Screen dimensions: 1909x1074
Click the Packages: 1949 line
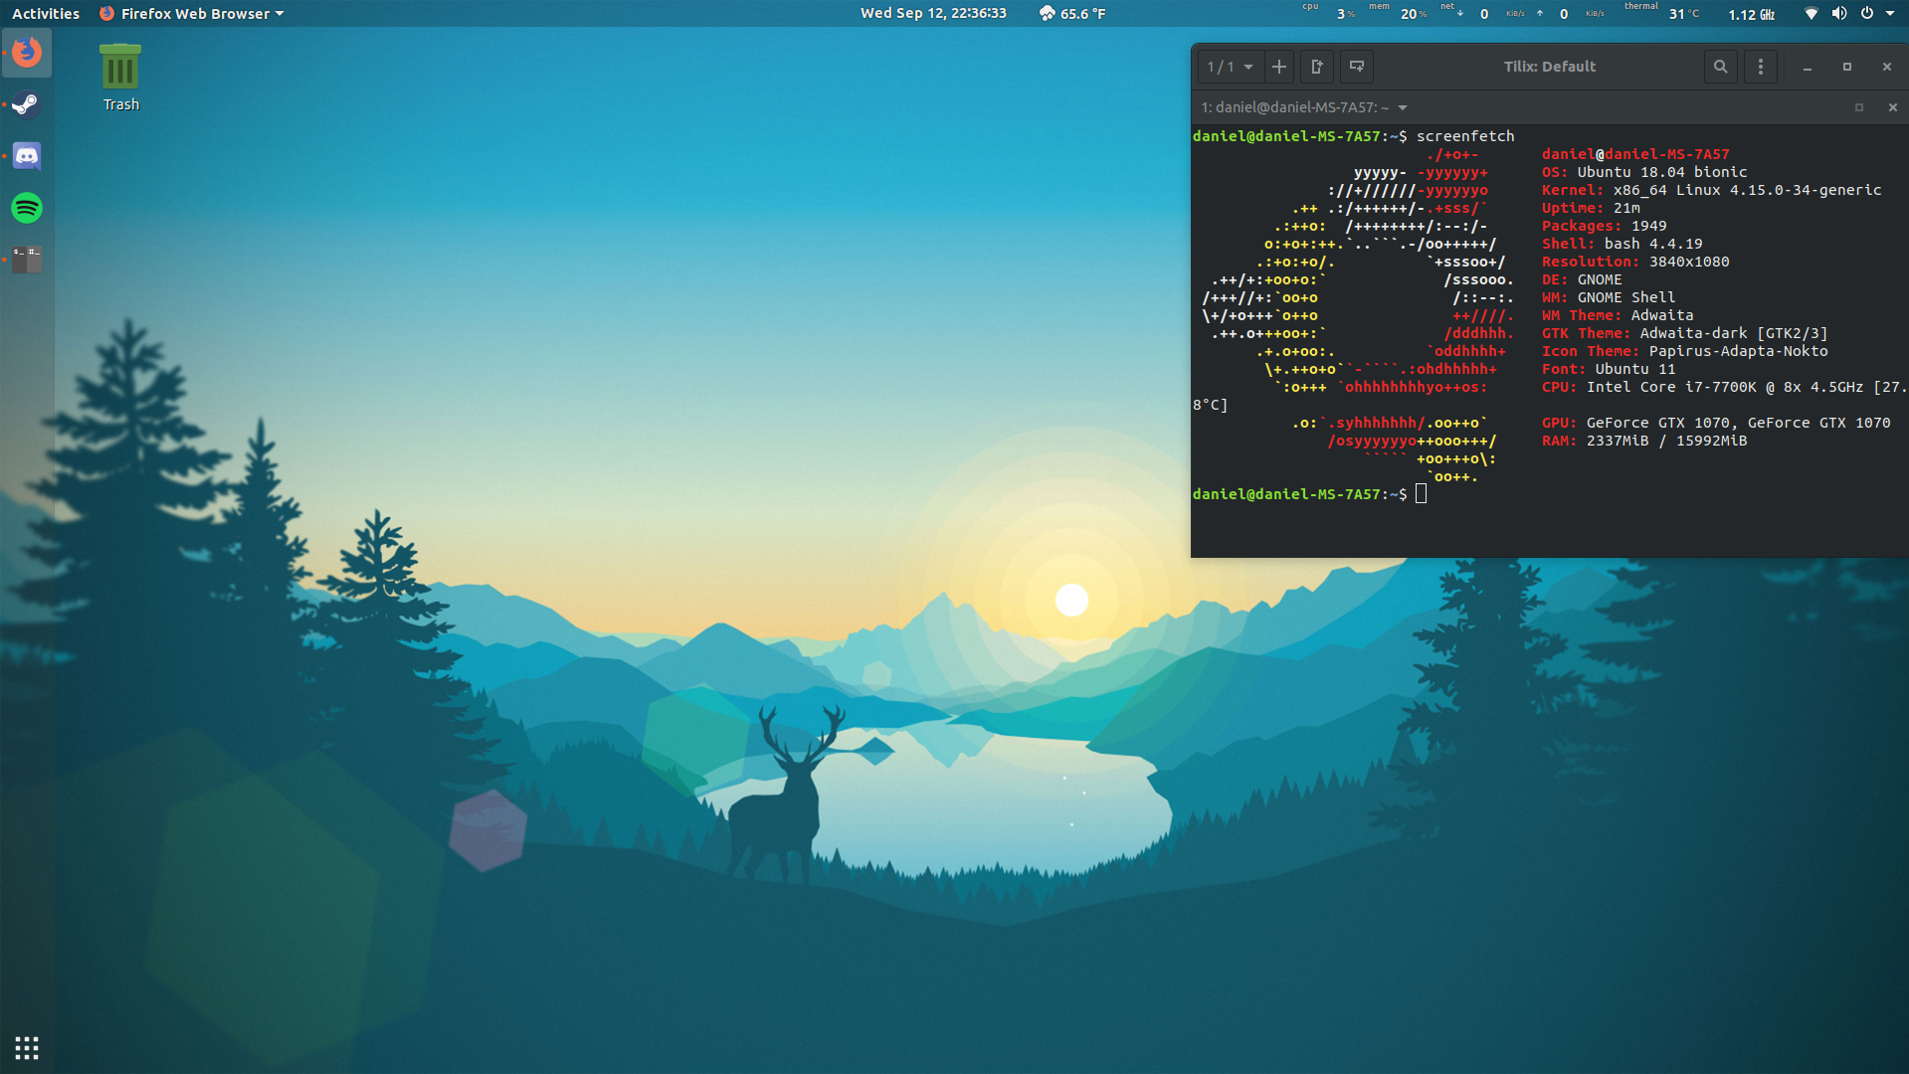click(x=1604, y=226)
